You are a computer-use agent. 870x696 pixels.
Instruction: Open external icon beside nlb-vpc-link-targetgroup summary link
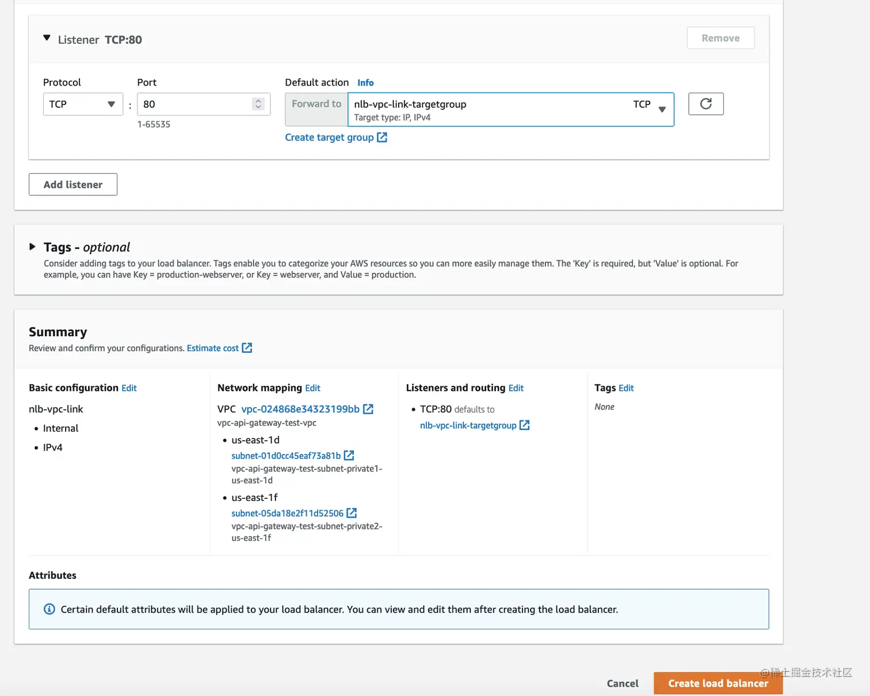524,425
